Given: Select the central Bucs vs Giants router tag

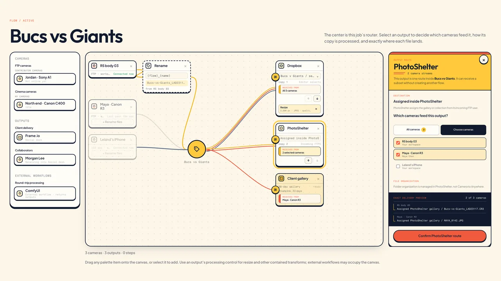Looking at the screenshot, I should pyautogui.click(x=196, y=149).
